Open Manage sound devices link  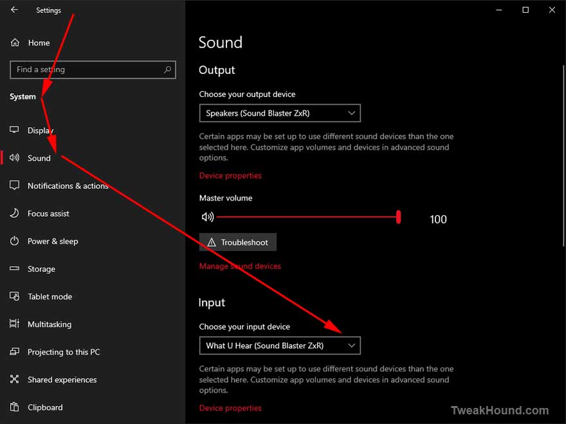click(x=240, y=266)
